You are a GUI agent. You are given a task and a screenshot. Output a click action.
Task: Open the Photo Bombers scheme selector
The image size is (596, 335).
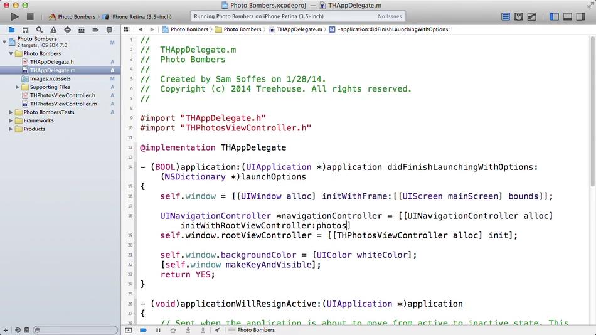tap(72, 17)
